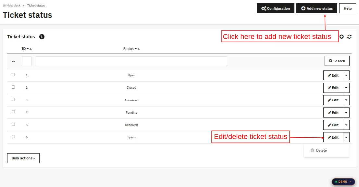Image resolution: width=359 pixels, height=187 pixels.
Task: Tick checkbox for Closed status row
Action: coord(13,87)
